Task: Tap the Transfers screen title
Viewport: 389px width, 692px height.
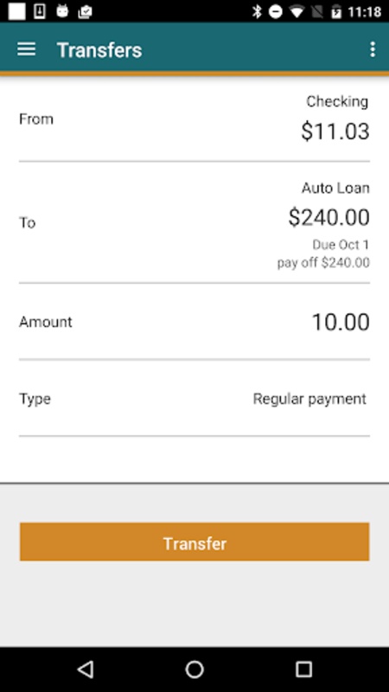Action: (x=99, y=50)
